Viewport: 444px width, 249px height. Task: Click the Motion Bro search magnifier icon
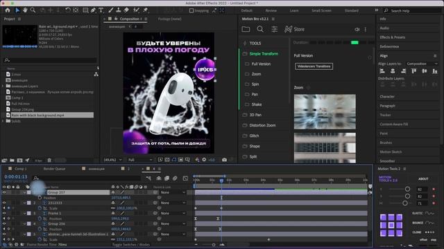click(260, 29)
